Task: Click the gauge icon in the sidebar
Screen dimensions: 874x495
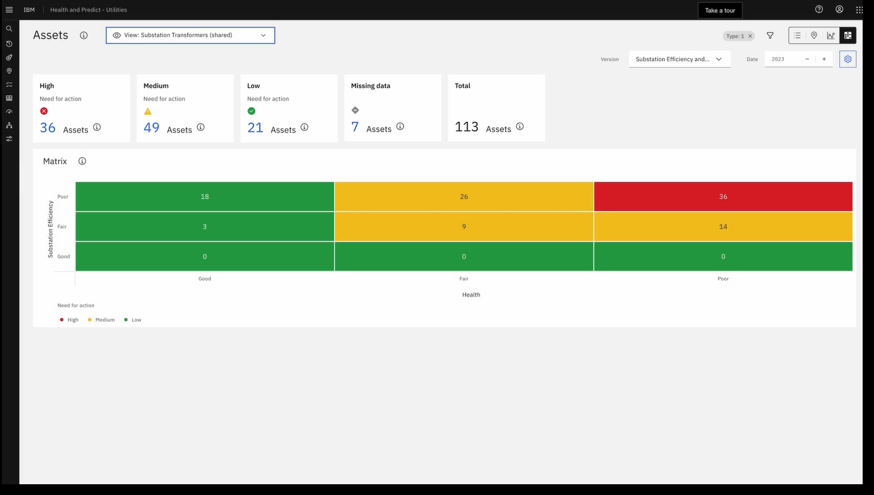Action: [9, 111]
